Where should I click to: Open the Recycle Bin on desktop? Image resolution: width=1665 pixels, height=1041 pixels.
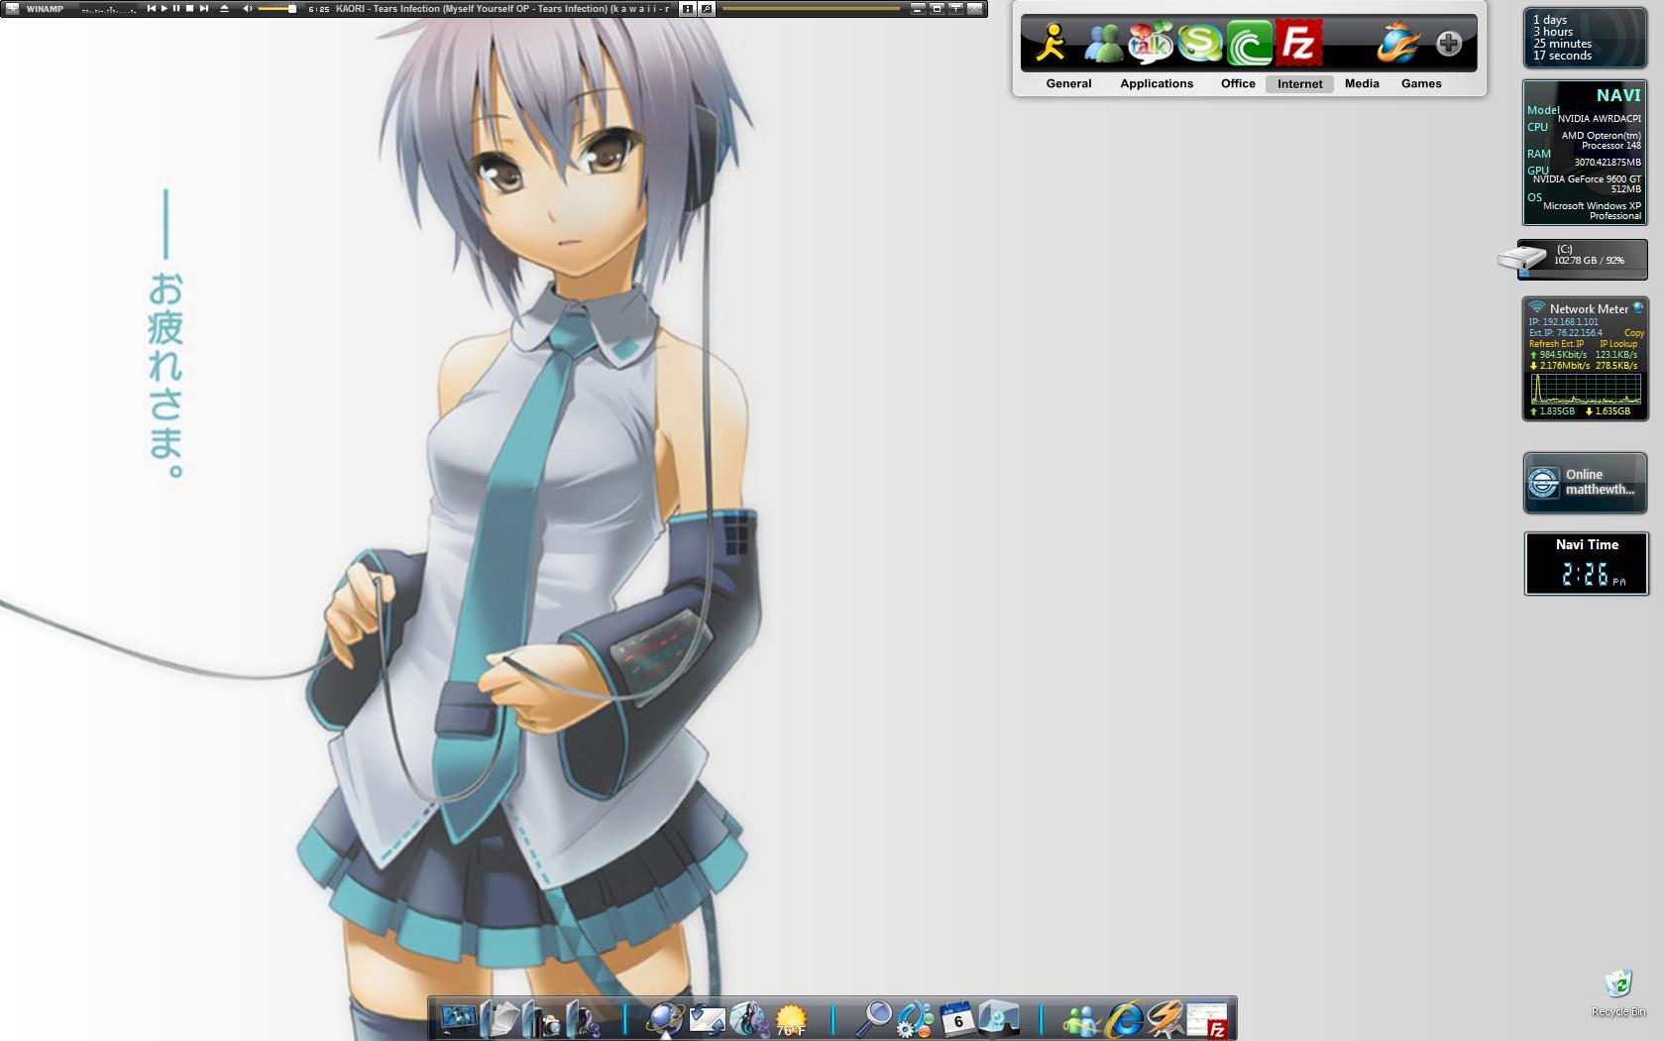[x=1618, y=987]
